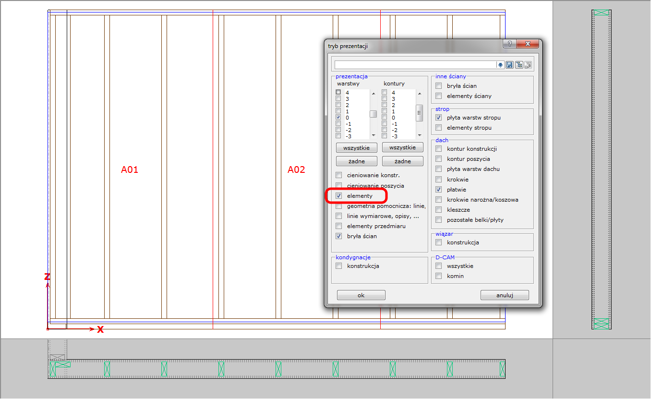
Task: Confirm dialog with ok button
Action: [361, 295]
